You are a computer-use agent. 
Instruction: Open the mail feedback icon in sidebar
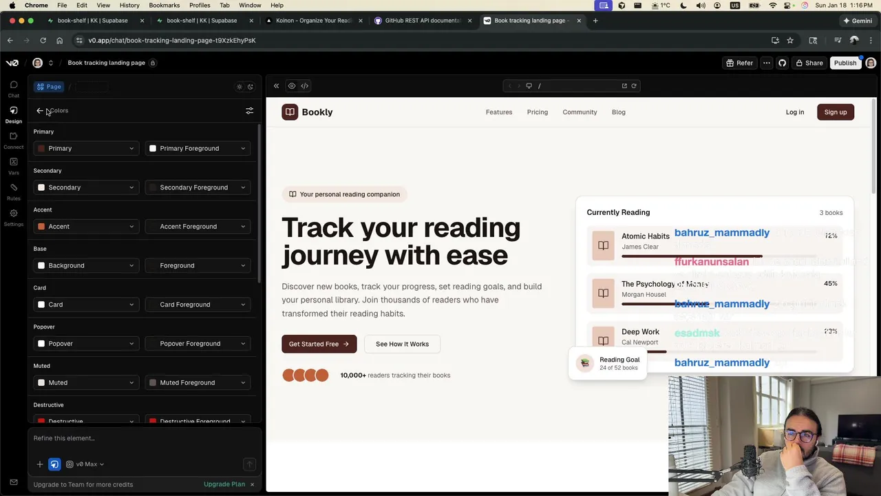[x=13, y=482]
